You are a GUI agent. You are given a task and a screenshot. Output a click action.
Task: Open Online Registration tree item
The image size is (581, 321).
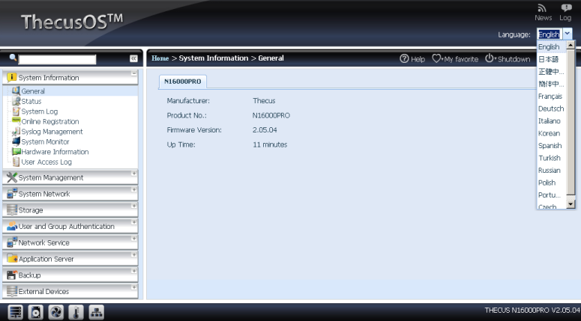50,122
